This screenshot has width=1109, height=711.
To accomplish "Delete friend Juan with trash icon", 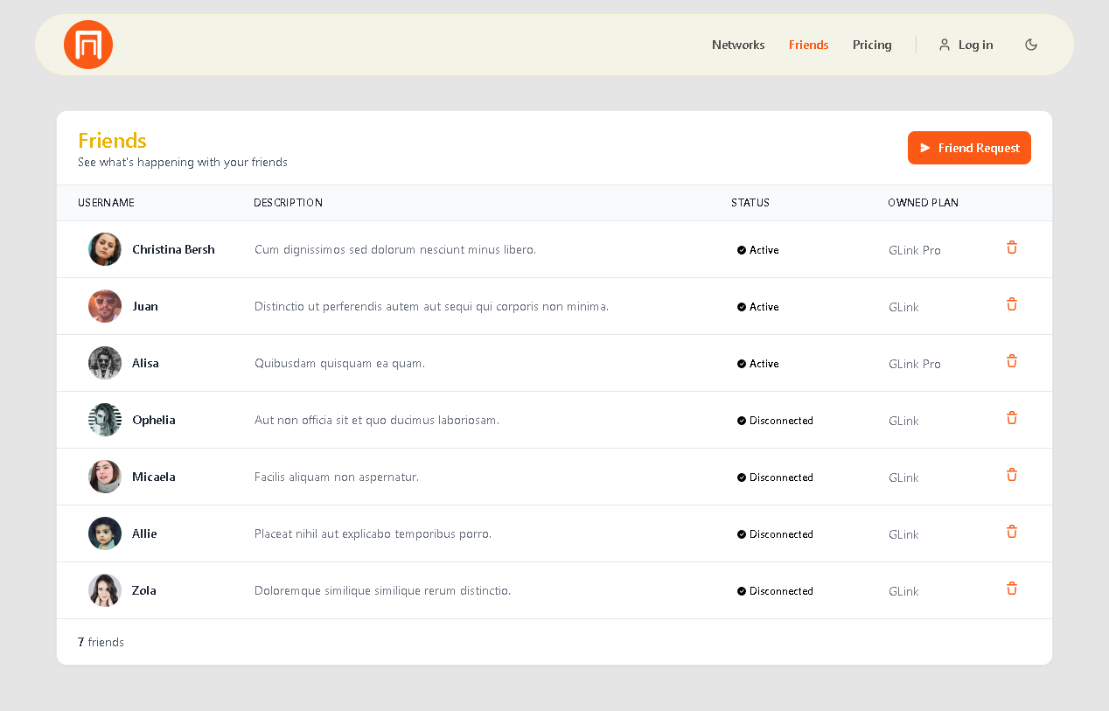I will pos(1012,304).
